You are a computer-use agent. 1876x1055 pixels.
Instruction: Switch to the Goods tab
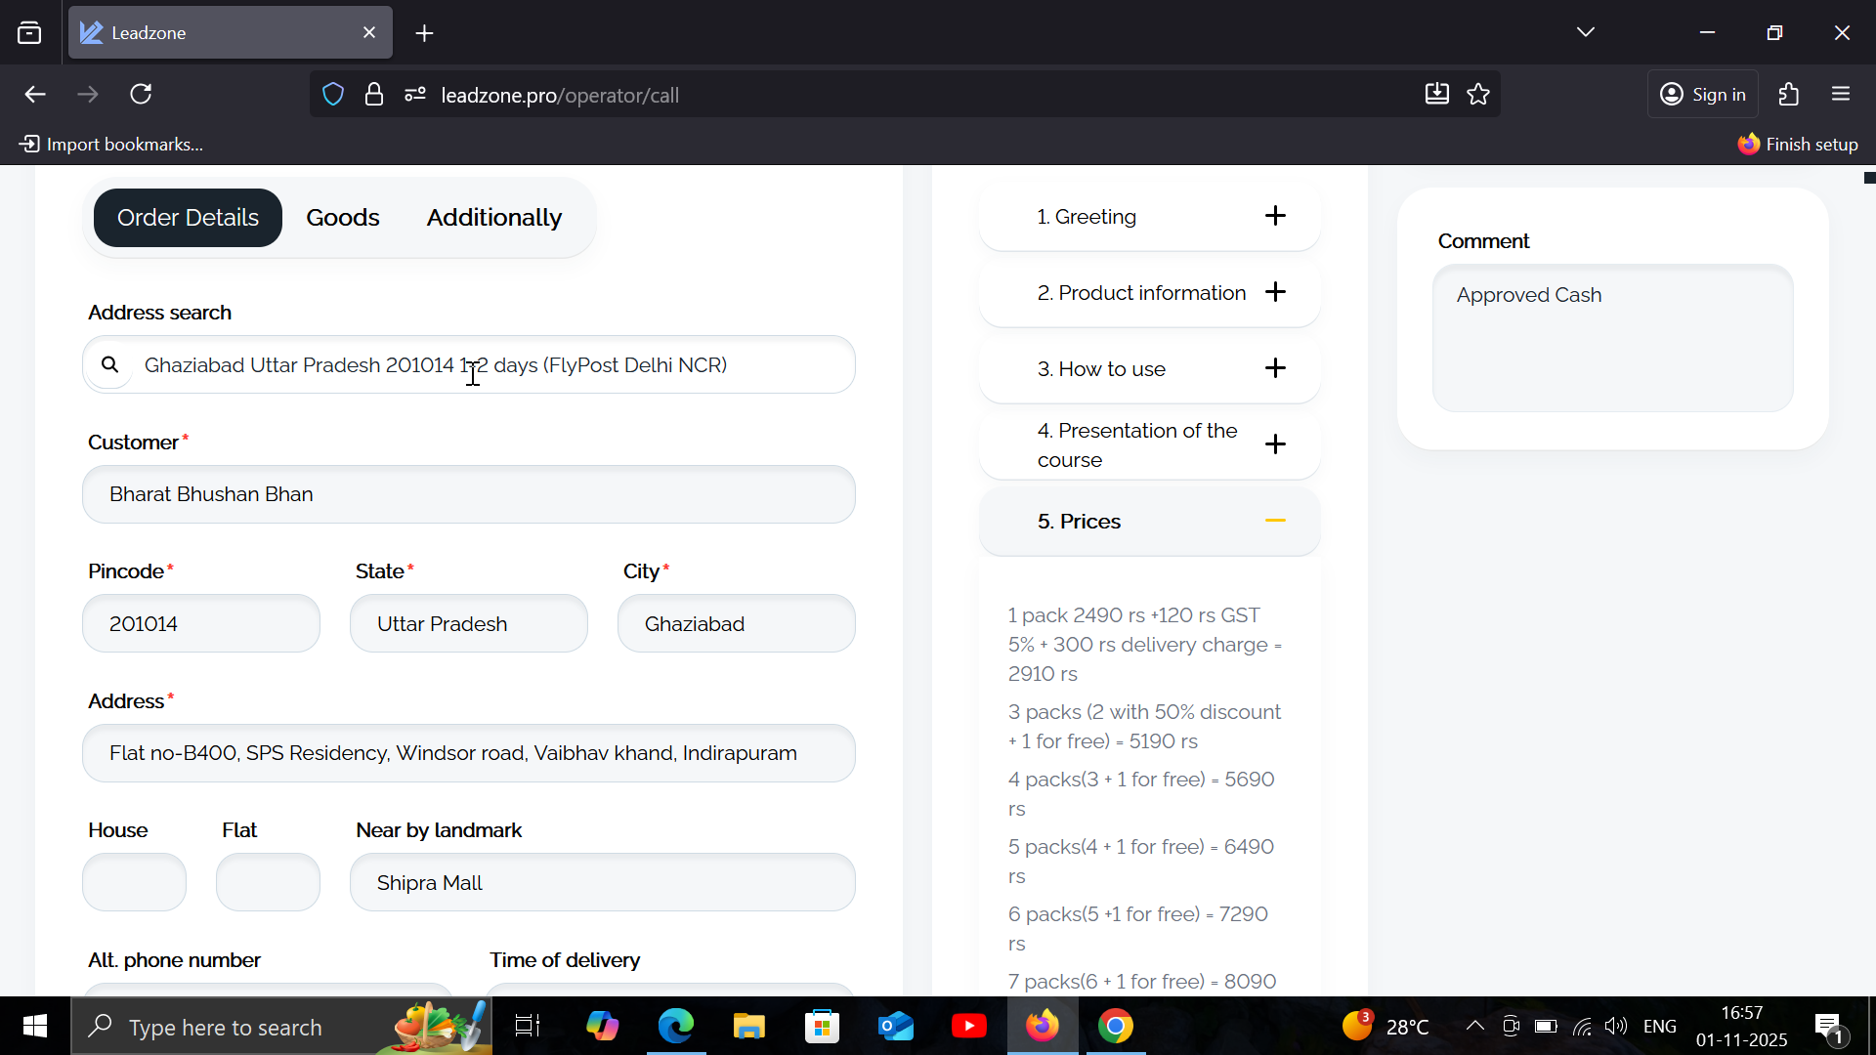tap(342, 217)
